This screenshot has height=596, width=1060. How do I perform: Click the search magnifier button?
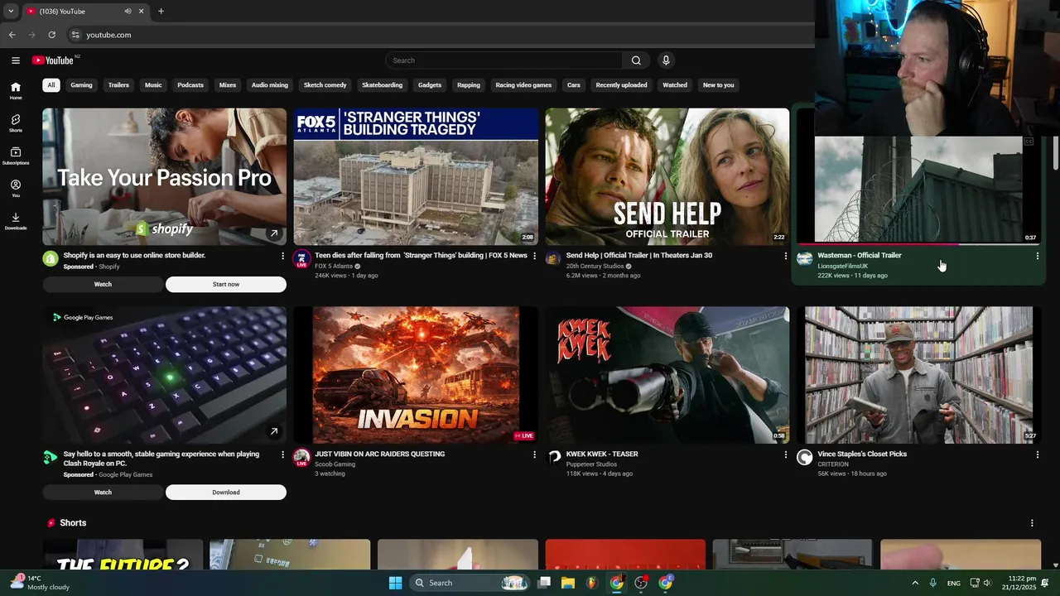tap(636, 60)
